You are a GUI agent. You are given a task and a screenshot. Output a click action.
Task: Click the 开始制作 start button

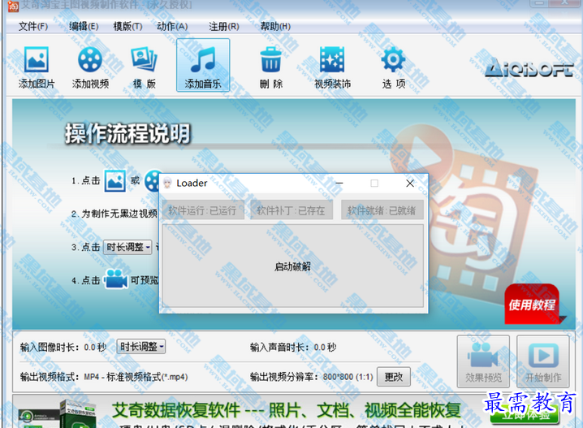coord(543,362)
